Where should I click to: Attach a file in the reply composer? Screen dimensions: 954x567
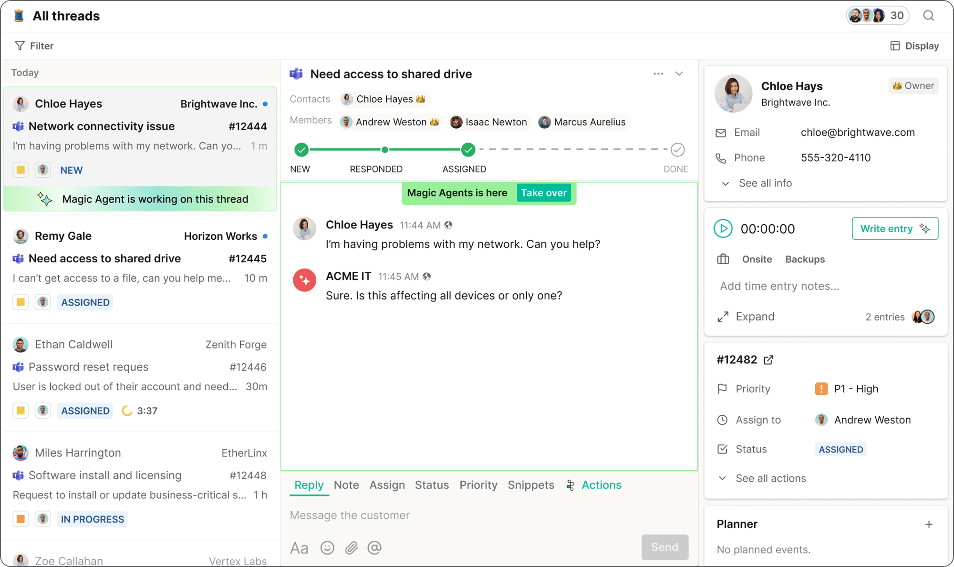tap(351, 547)
